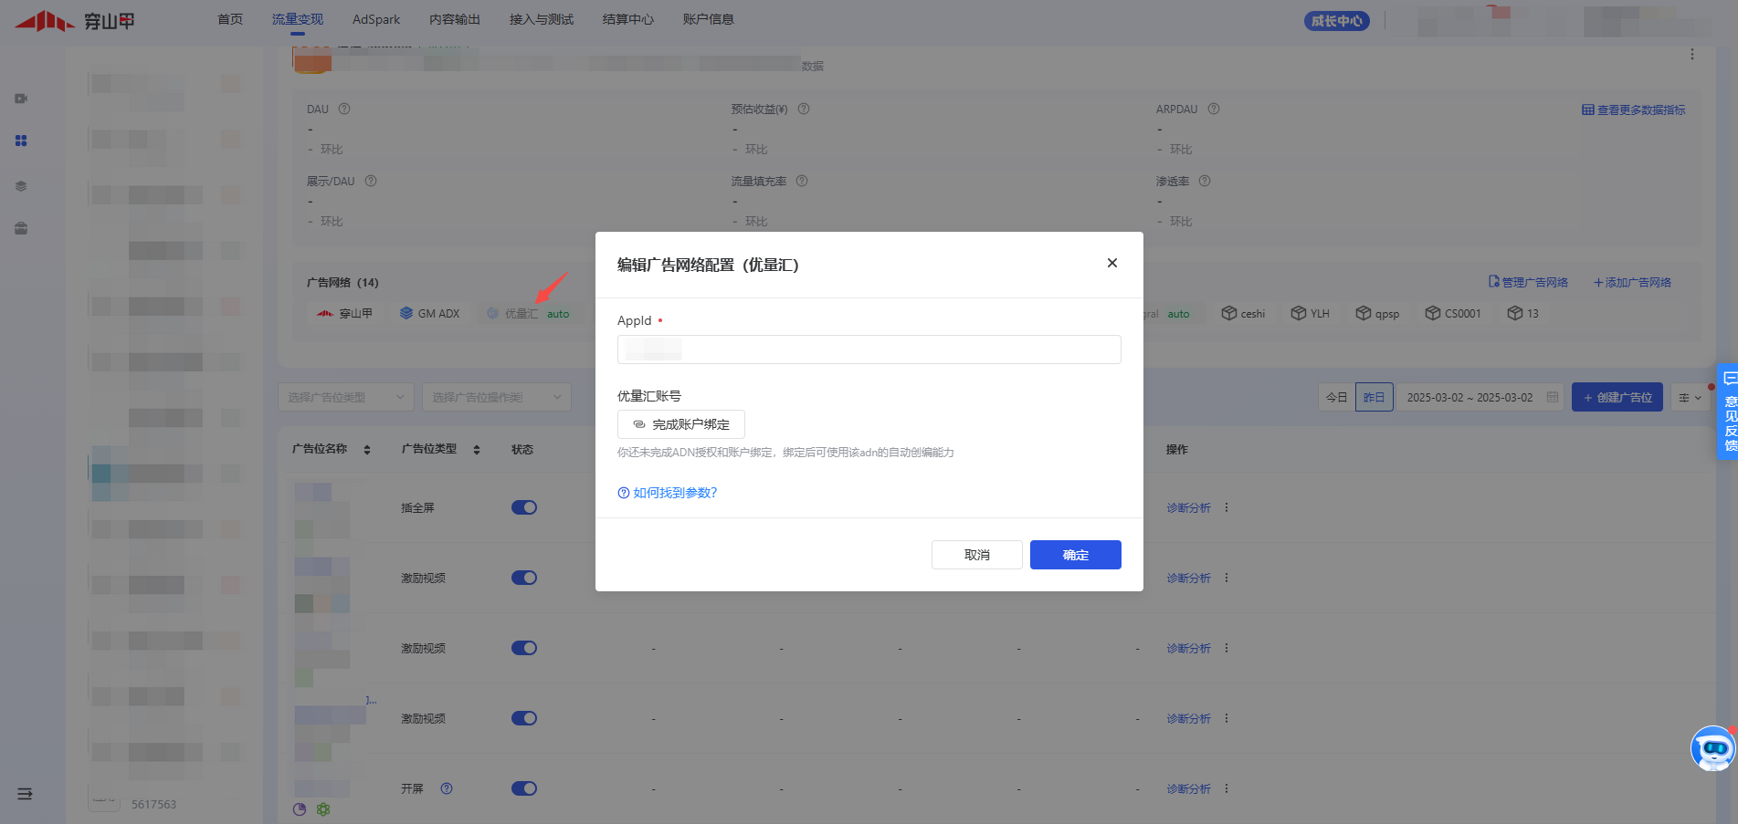This screenshot has width=1738, height=824.
Task: Click the 确定 button
Action: 1075,555
